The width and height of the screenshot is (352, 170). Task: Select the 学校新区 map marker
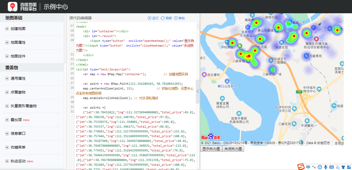tap(227, 42)
